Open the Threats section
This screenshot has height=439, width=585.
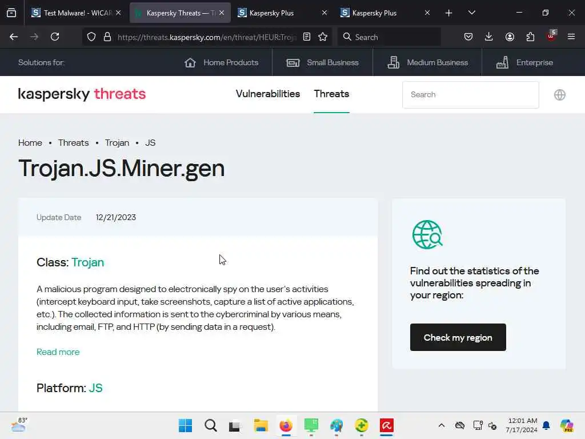(x=331, y=94)
